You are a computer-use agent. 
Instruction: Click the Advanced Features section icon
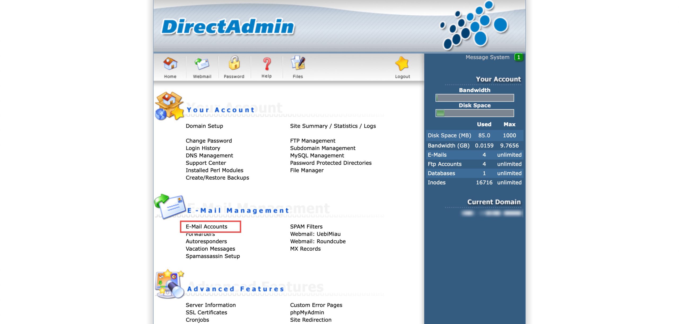(x=169, y=284)
